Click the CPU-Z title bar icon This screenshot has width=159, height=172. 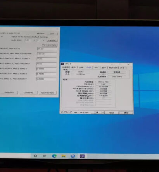[x=62, y=64]
